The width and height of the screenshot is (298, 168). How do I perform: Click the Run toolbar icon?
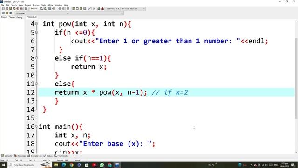click(x=77, y=9)
